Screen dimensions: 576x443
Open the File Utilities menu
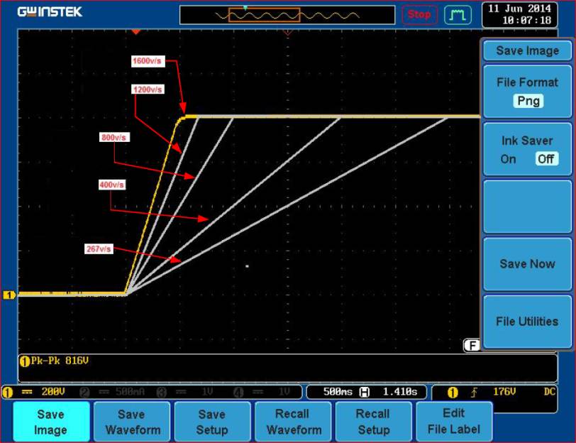[x=527, y=322]
